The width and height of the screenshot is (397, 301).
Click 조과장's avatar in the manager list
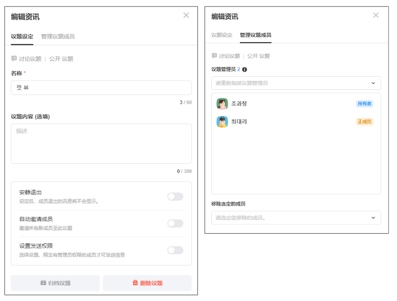point(222,103)
